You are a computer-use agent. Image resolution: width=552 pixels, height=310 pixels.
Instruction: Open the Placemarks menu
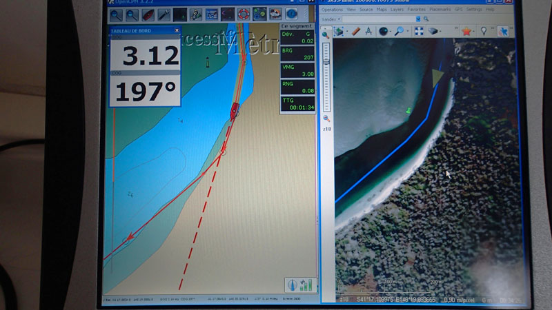440,10
